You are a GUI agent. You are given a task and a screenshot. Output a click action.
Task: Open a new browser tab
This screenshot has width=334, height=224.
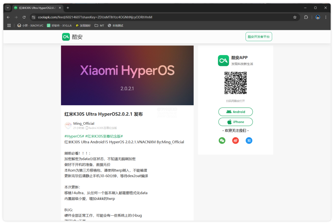[x=68, y=8]
